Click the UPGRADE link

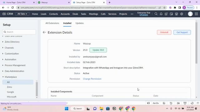click(144, 15)
